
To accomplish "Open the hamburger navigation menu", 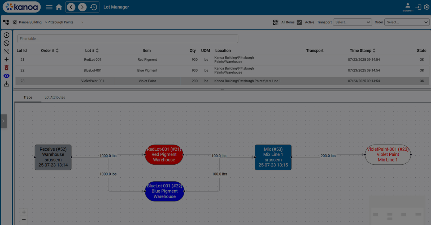I will 49,7.
